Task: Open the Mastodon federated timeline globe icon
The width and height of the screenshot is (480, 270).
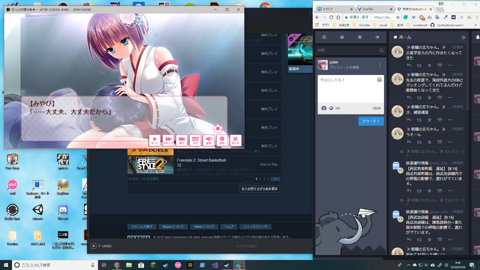Action: click(x=342, y=37)
